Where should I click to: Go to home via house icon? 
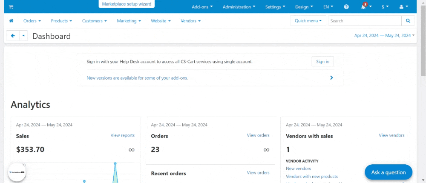pyautogui.click(x=11, y=20)
